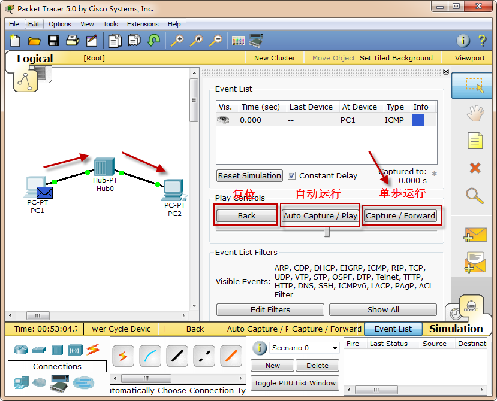Click the Print toolbar icon

(73, 41)
